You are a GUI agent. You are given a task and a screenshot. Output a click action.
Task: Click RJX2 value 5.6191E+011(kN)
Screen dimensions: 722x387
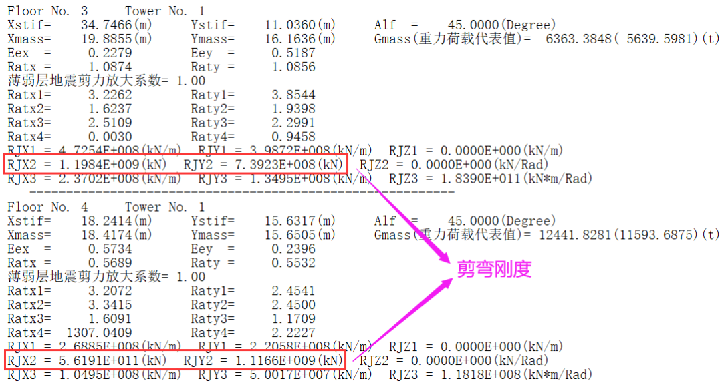[x=113, y=361]
